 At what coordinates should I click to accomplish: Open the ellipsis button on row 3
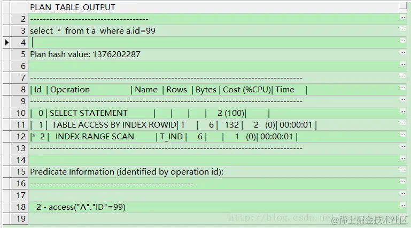pyautogui.click(x=403, y=29)
